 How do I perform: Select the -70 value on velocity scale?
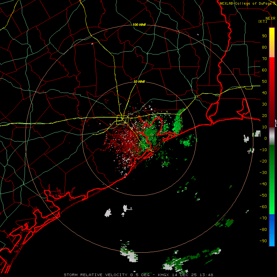point(263,218)
